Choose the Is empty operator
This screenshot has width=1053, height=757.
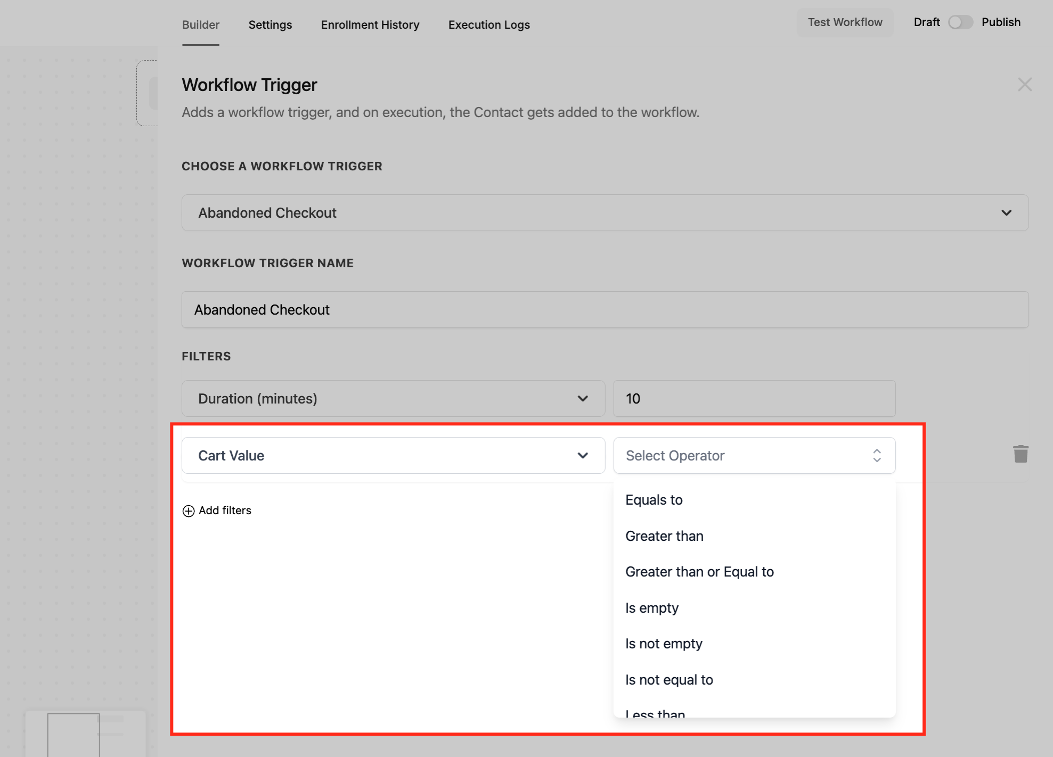(x=651, y=608)
